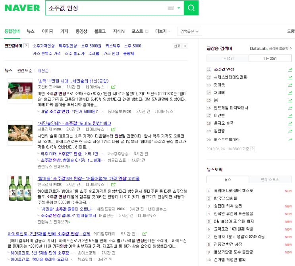The width and height of the screenshot is (295, 266).
Task: Select the 통합검색 tab
Action: pyautogui.click(x=12, y=31)
